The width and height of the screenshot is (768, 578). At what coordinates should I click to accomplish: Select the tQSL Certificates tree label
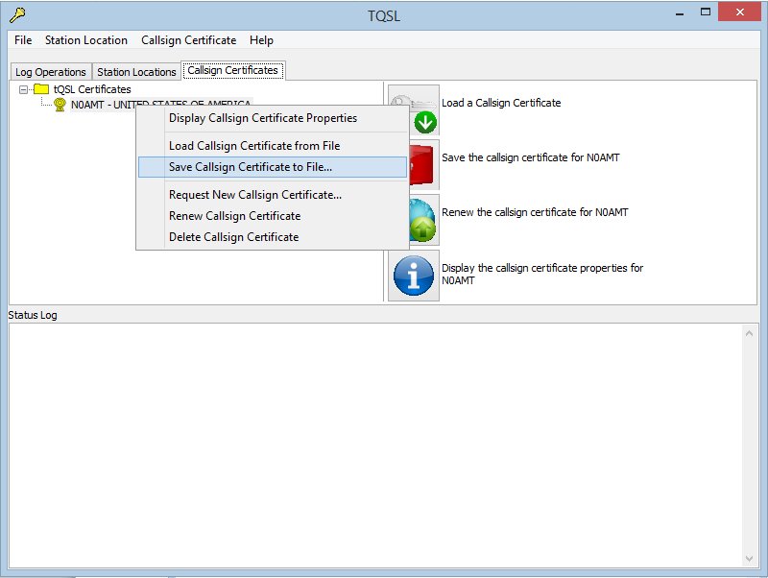92,89
